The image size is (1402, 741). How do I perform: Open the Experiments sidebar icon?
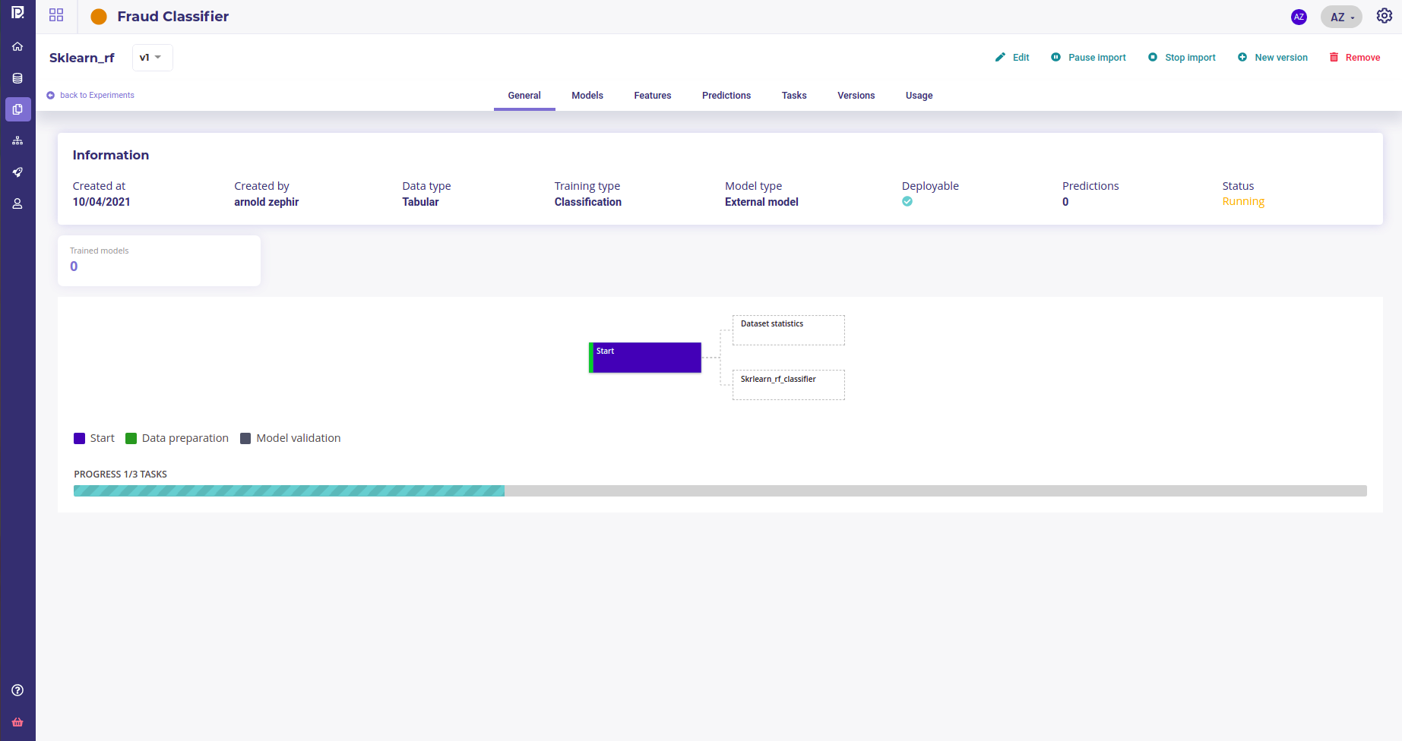pyautogui.click(x=17, y=109)
